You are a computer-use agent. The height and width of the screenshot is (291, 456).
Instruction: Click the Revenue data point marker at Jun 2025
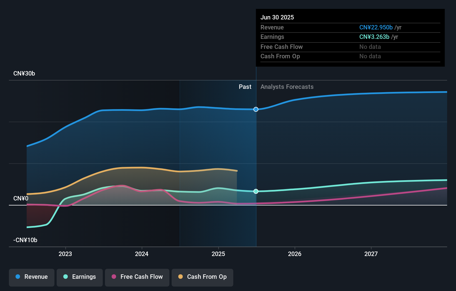(x=256, y=109)
